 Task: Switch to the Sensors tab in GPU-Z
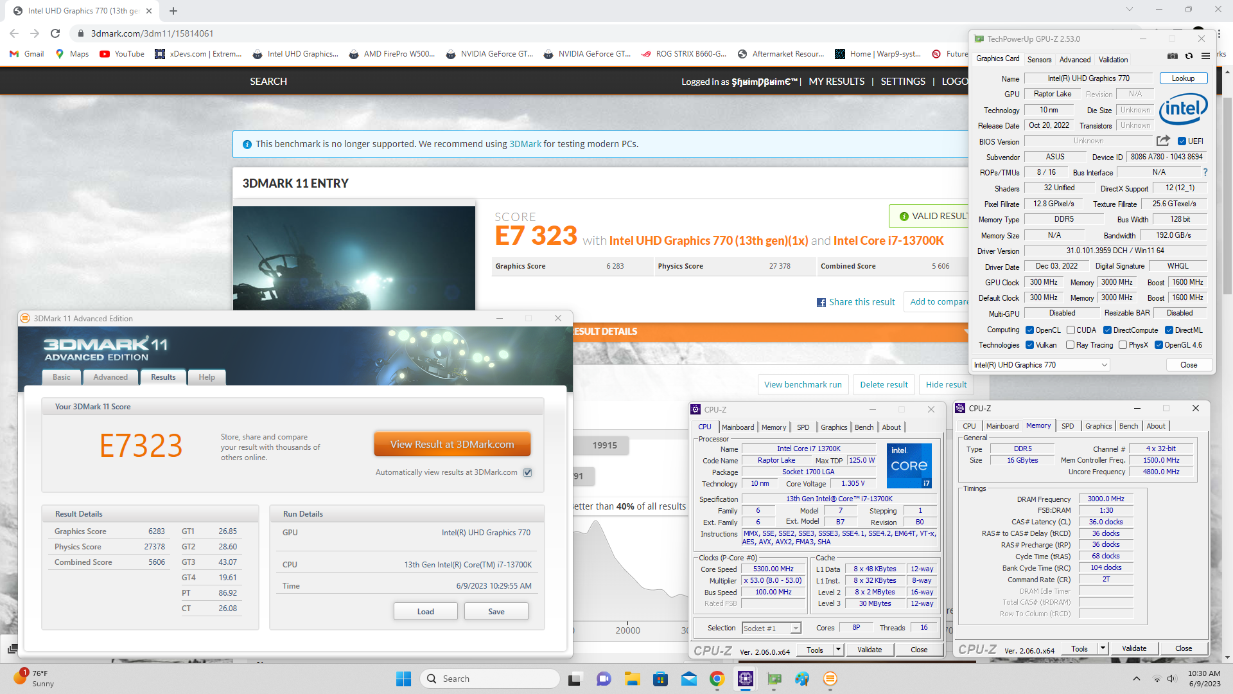(x=1039, y=60)
